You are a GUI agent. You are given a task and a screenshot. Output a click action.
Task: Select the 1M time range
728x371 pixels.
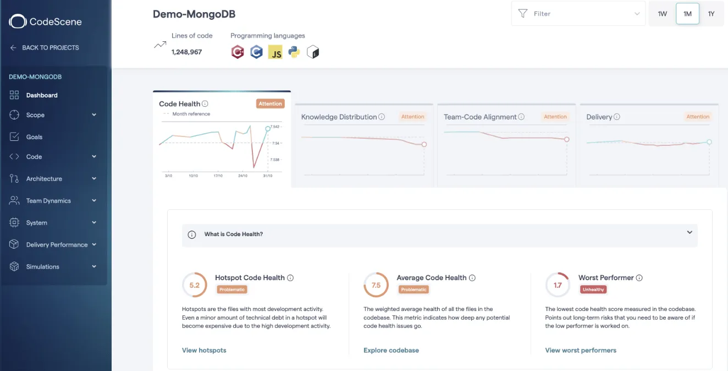[x=687, y=14]
